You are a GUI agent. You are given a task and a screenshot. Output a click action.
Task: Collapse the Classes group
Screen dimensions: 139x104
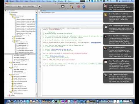pos(10,14)
